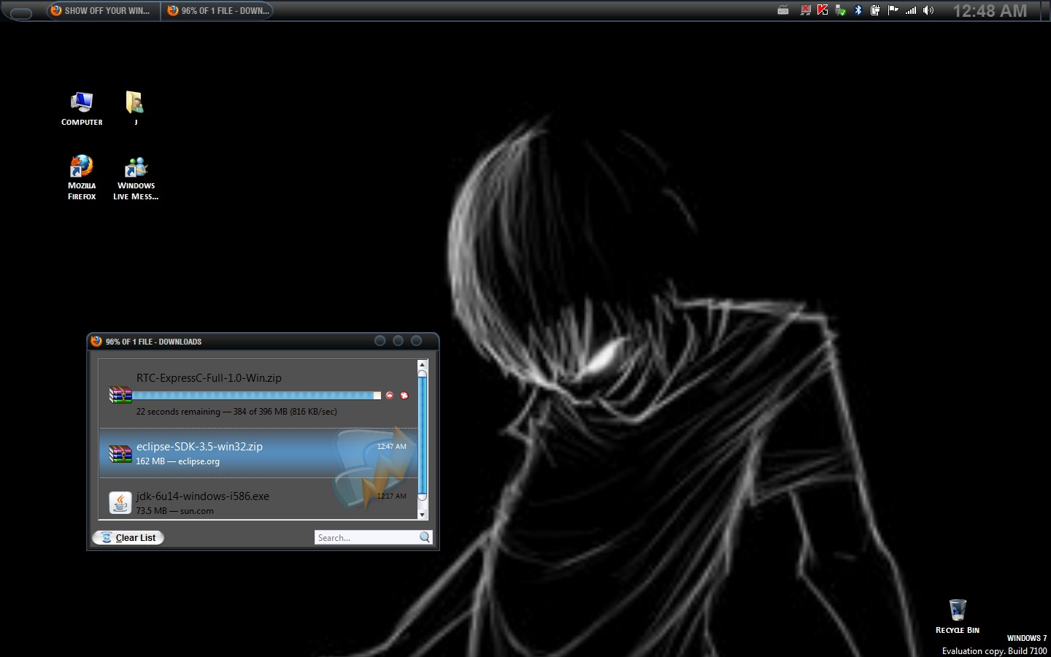
Task: Open the Mozilla Firefox desktop shortcut
Action: [82, 177]
